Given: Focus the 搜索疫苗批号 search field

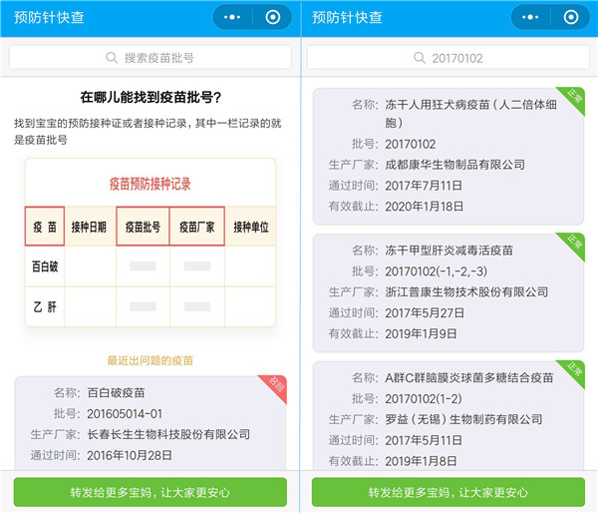Looking at the screenshot, I should click(149, 58).
